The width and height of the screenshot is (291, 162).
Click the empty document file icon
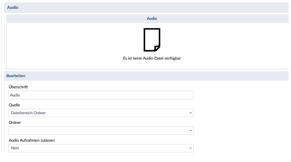click(152, 40)
